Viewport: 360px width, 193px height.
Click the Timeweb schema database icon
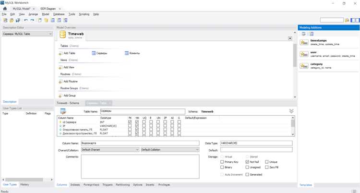[x=63, y=35]
